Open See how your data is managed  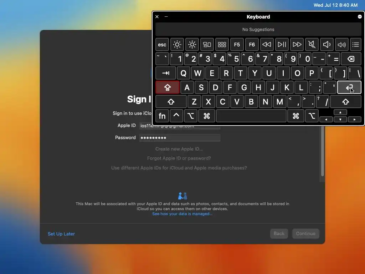182,214
